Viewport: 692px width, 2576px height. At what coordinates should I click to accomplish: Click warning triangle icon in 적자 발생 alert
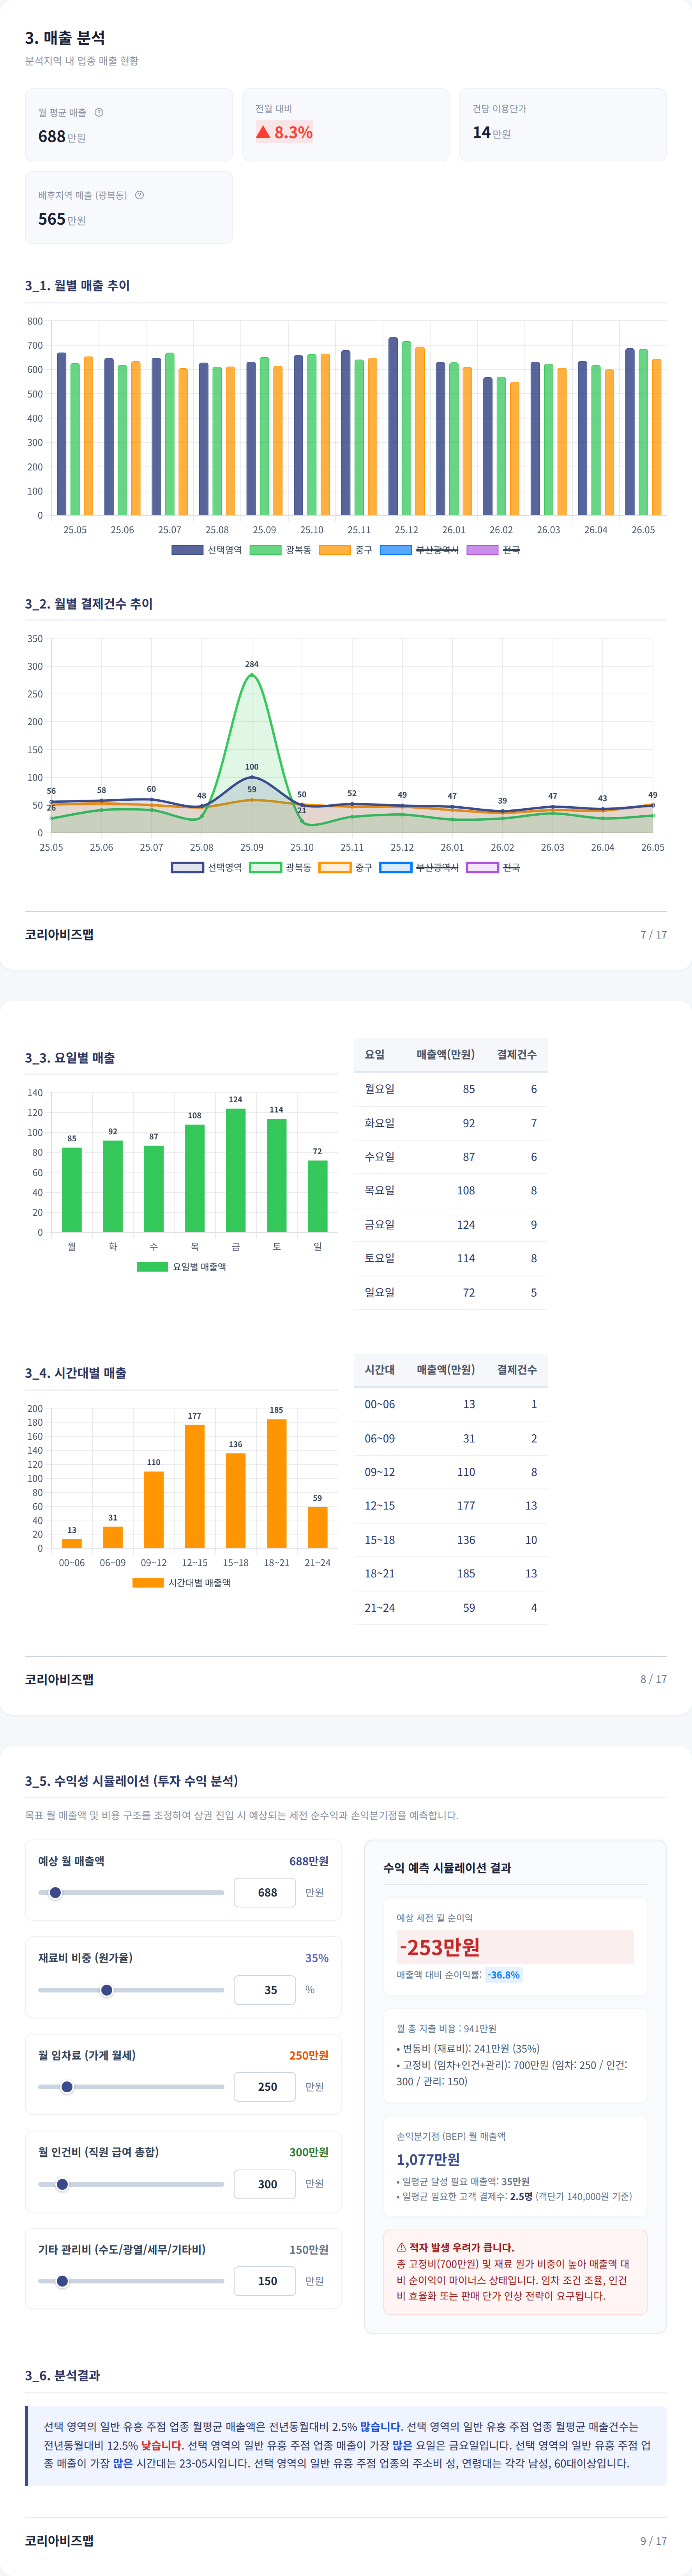[401, 2247]
